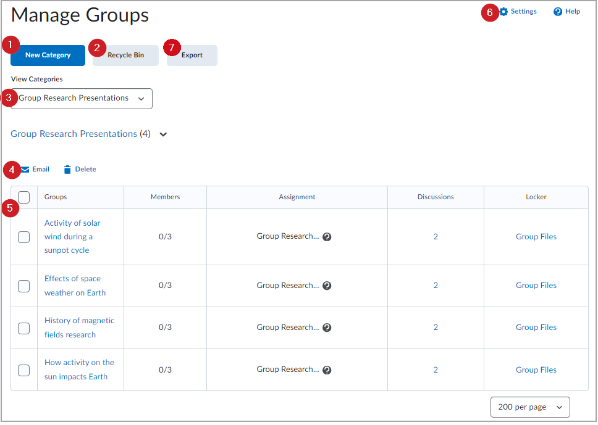598x425 pixels.
Task: Open the Recycle Bin button
Action: [125, 56]
